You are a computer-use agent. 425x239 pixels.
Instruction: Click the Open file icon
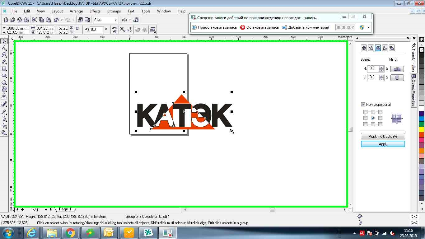coord(13,20)
